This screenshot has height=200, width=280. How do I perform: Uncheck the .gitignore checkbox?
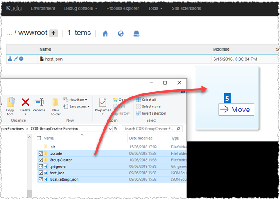click(x=41, y=167)
